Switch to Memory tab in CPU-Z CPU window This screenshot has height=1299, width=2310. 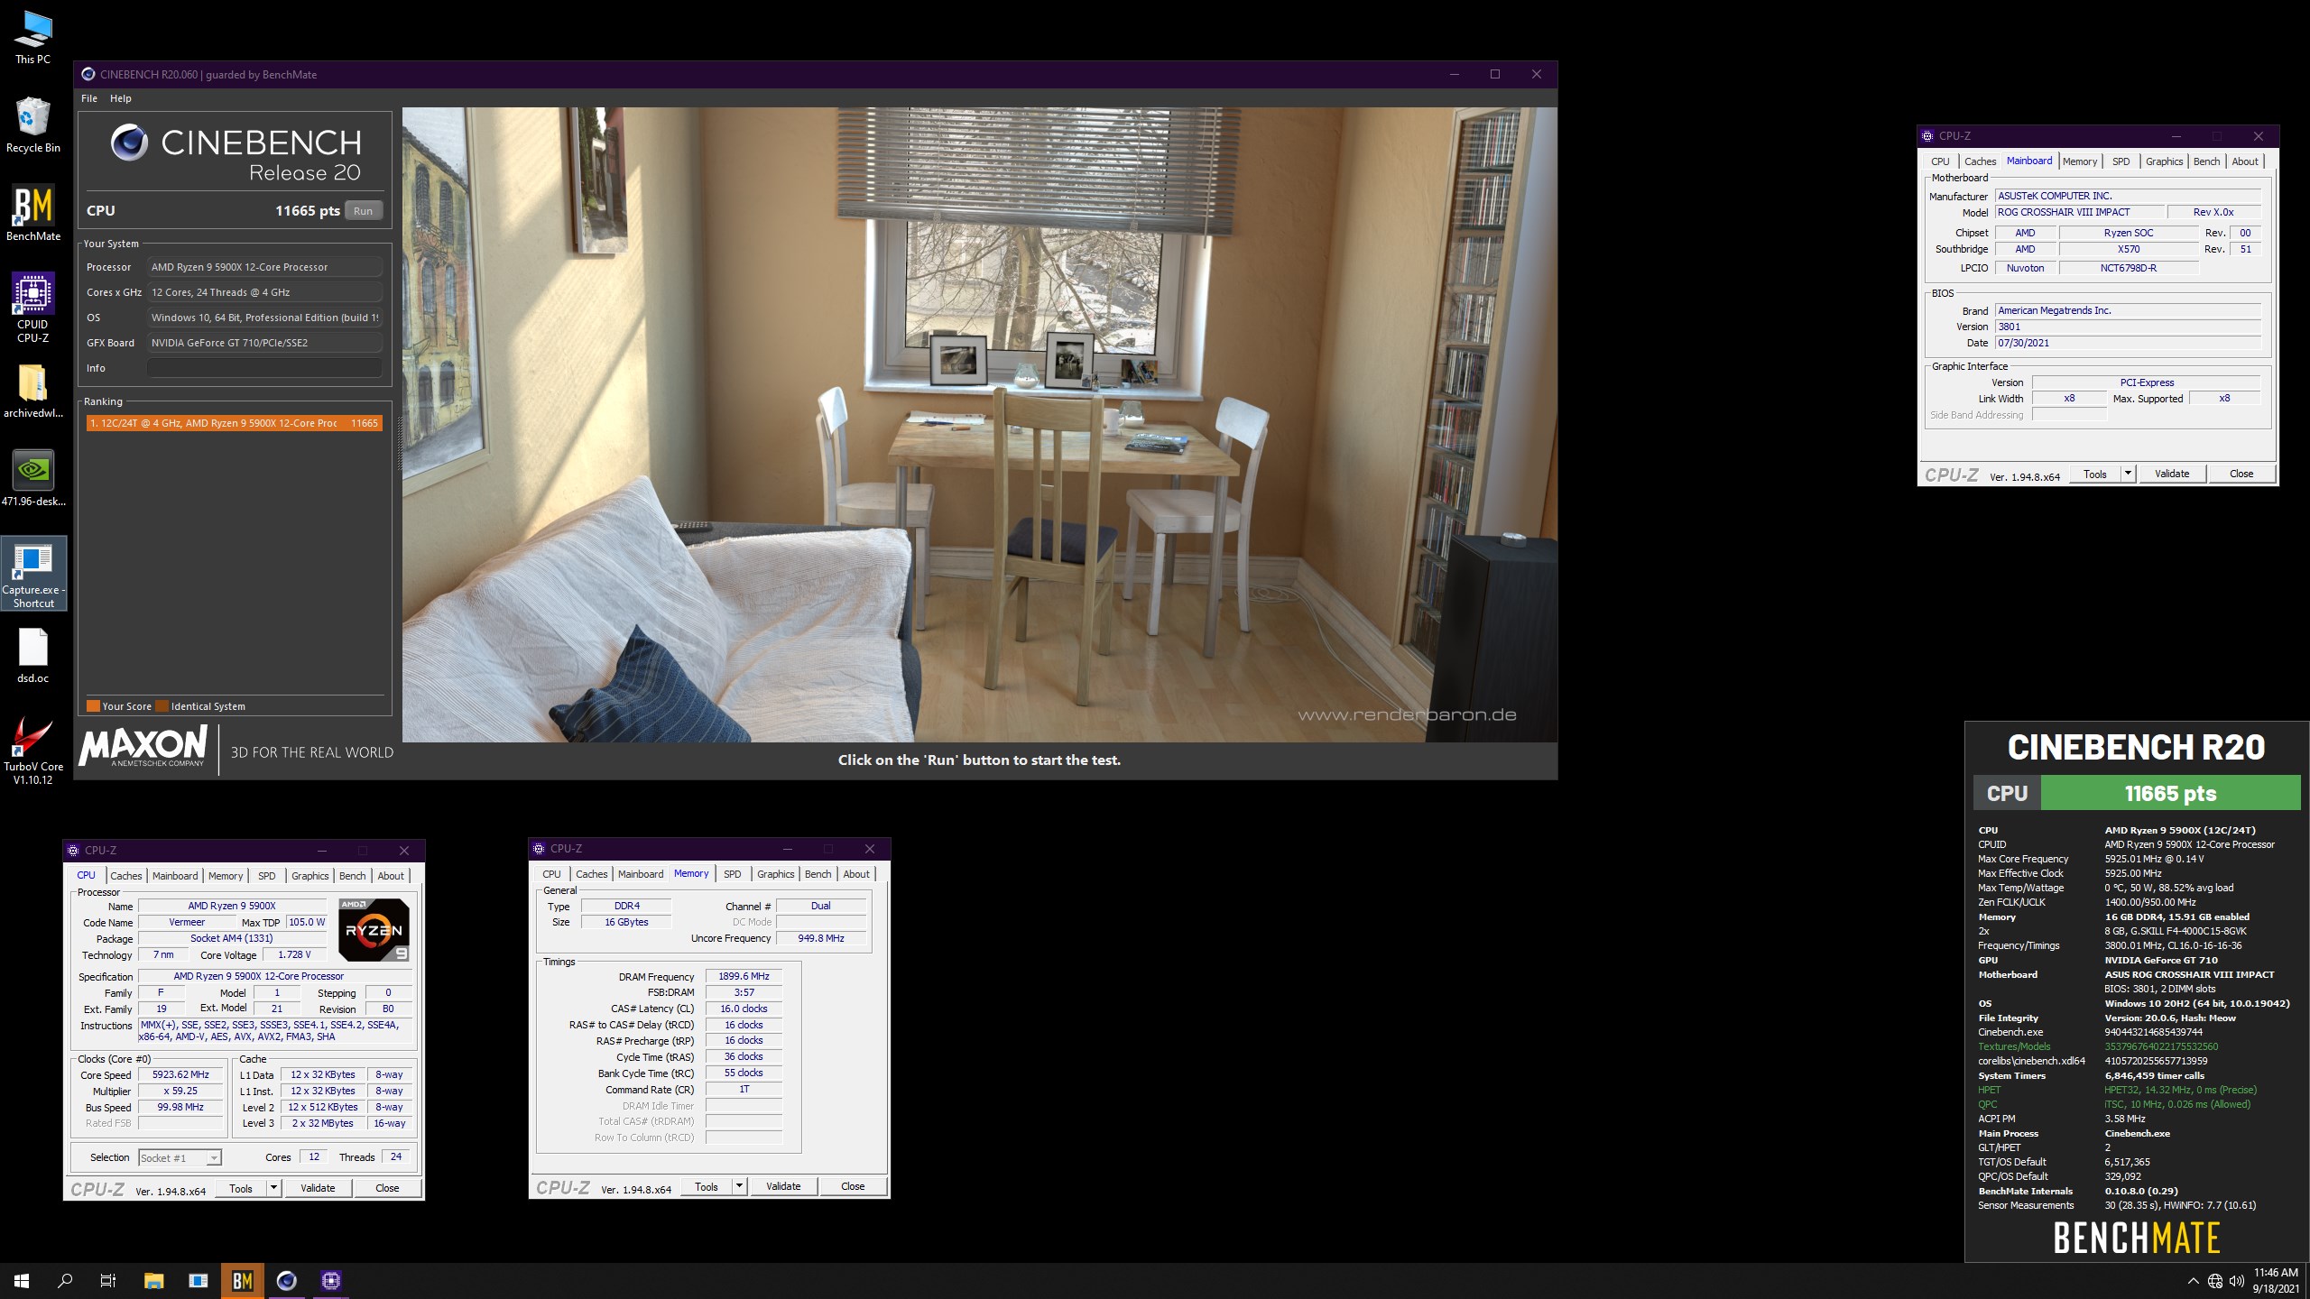pos(226,876)
